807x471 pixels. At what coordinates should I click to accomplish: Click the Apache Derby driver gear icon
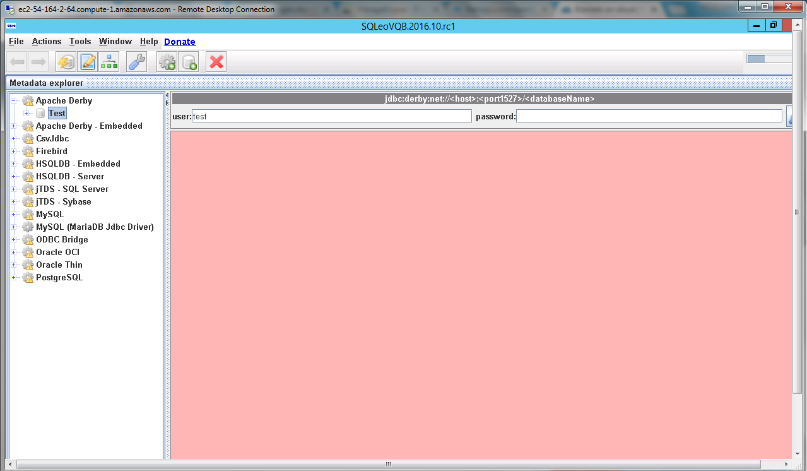(28, 101)
